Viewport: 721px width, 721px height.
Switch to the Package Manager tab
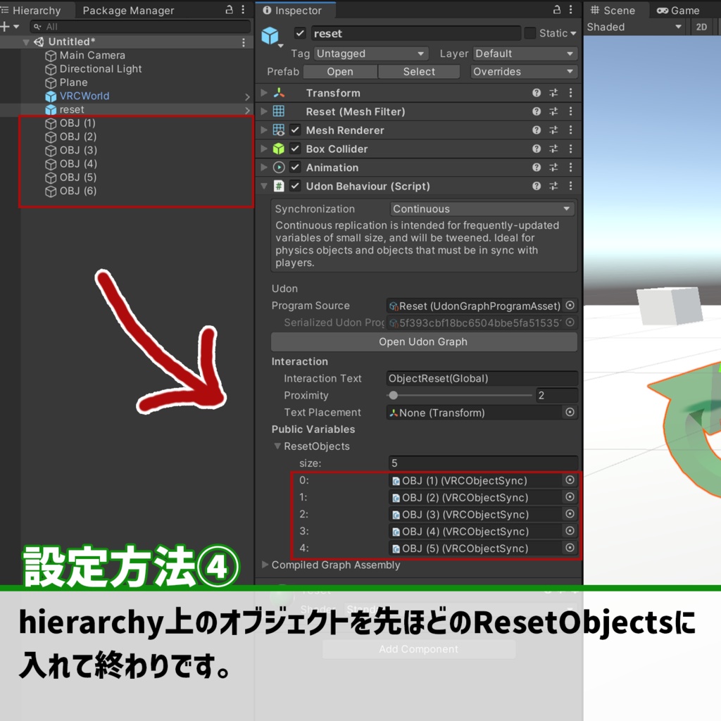tap(127, 11)
